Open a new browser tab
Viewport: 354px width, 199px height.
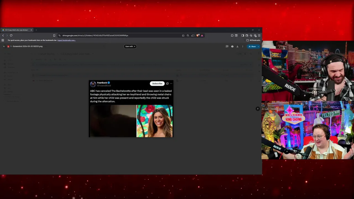[36, 30]
